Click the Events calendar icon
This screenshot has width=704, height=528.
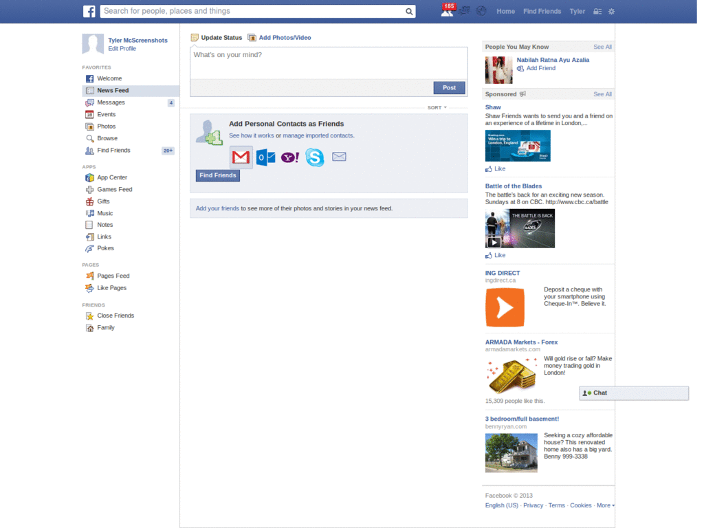click(90, 115)
